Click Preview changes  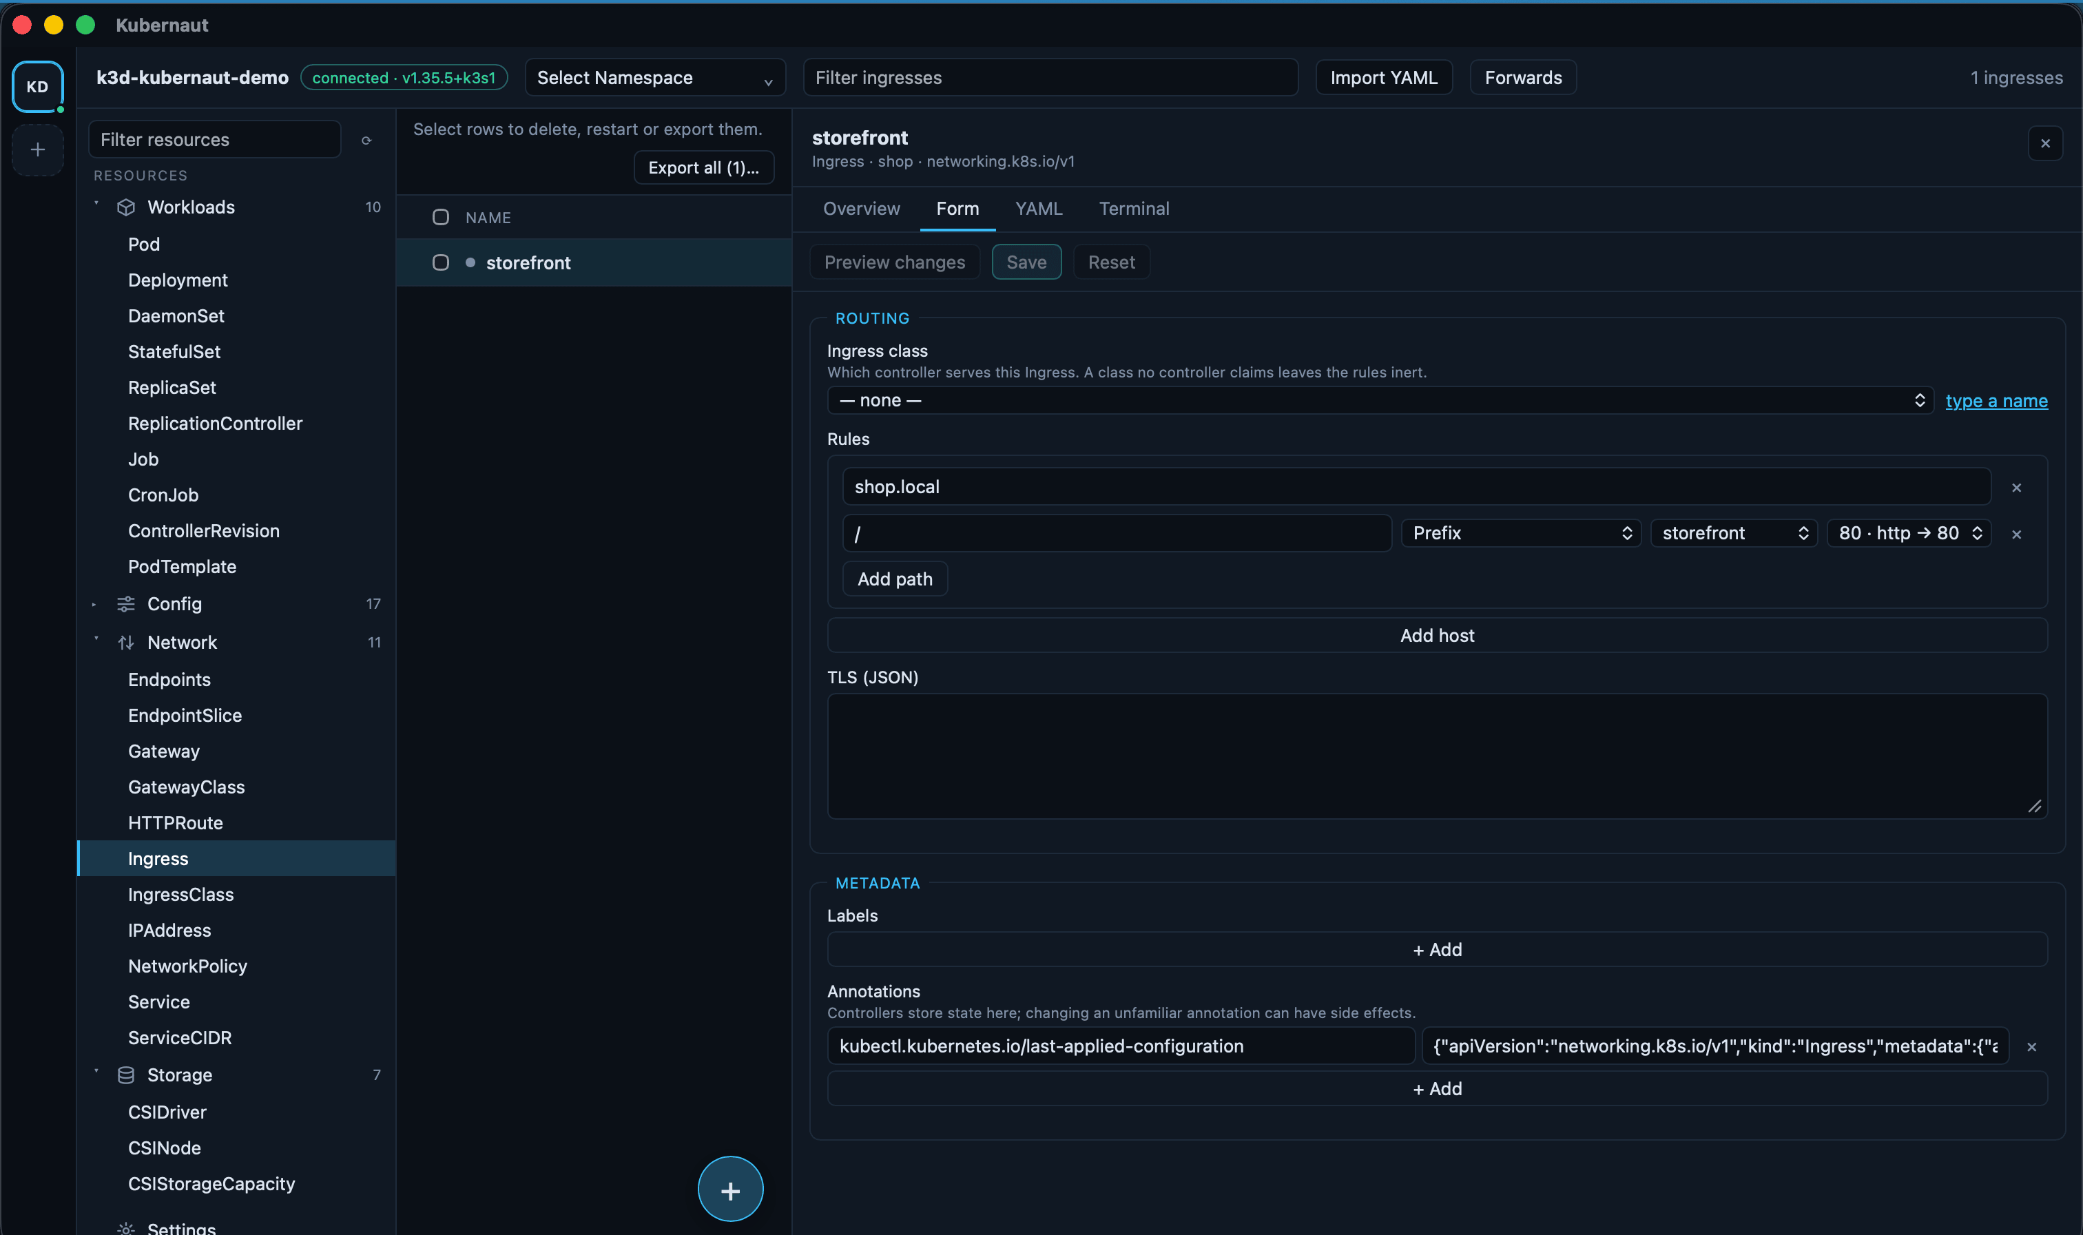pos(895,262)
